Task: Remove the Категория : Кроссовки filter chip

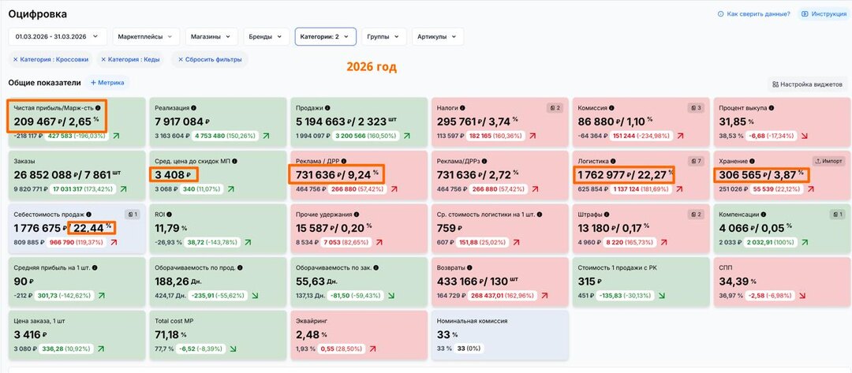Action: pyautogui.click(x=15, y=60)
